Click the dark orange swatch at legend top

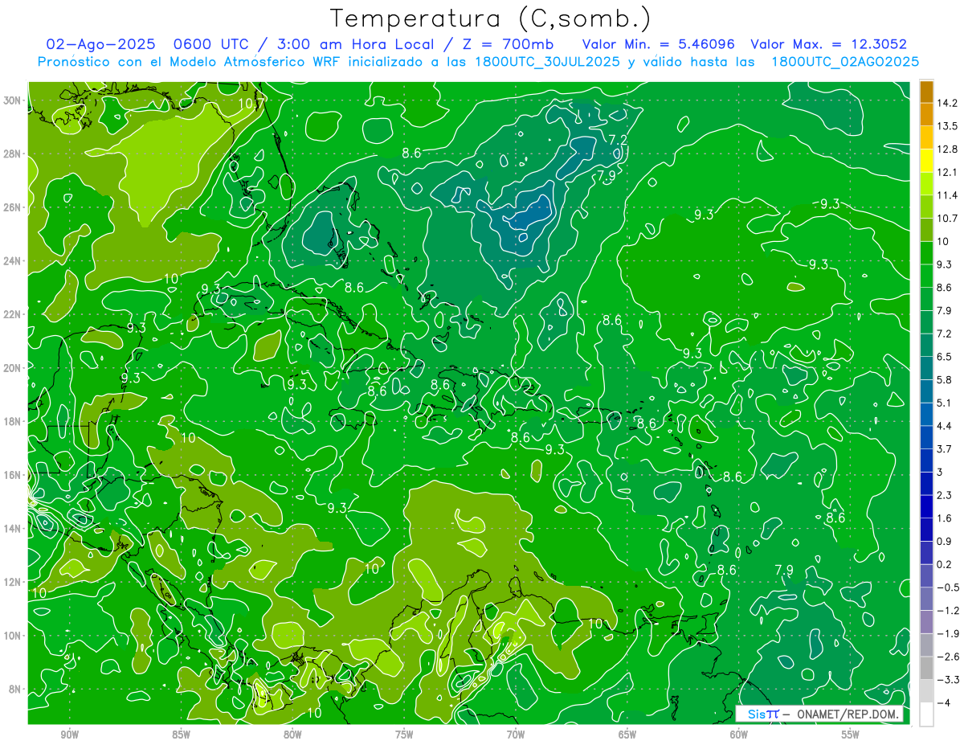coord(926,91)
